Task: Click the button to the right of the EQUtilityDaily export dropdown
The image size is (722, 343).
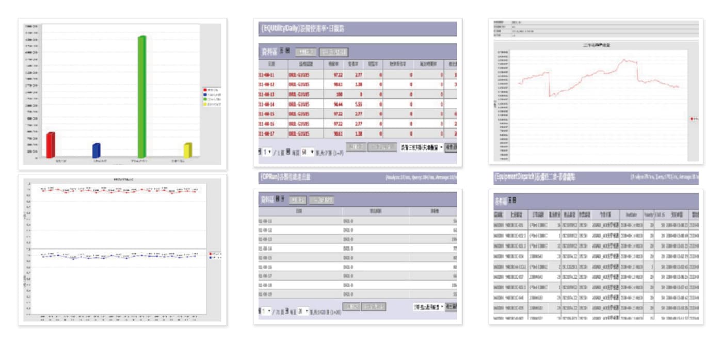Action: 451,148
